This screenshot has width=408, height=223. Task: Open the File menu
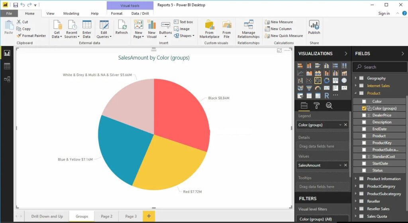tap(9, 14)
